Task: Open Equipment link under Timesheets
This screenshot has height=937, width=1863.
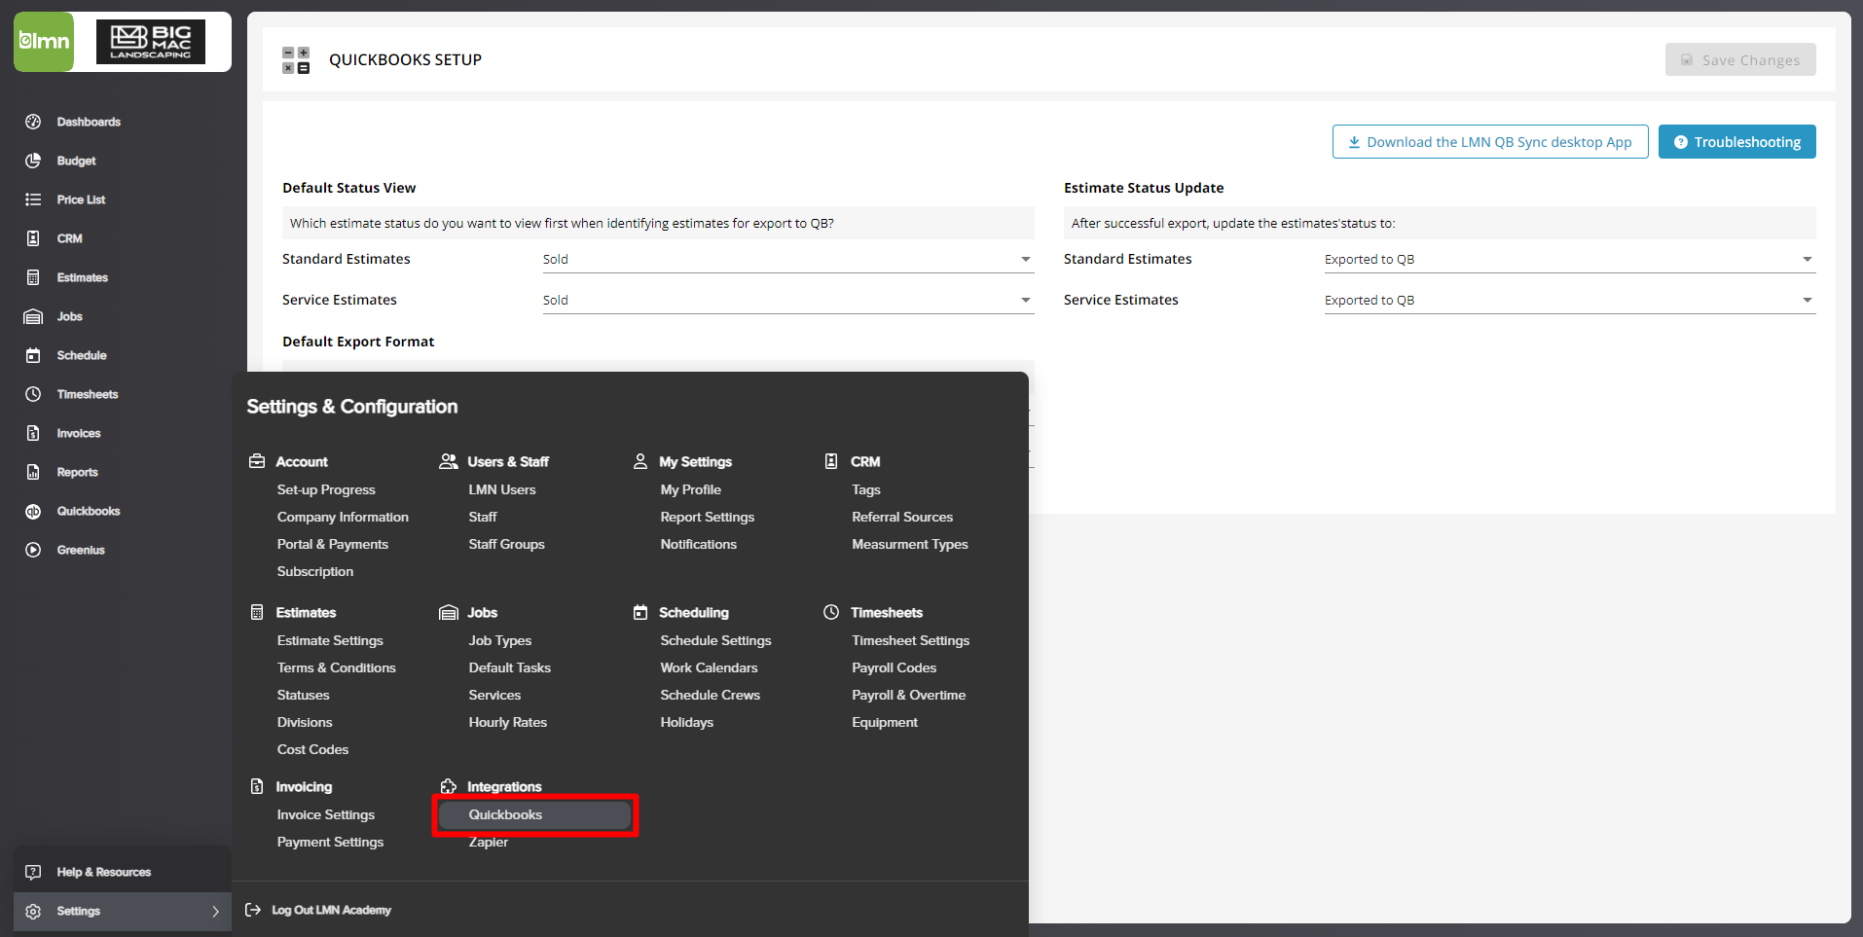Action: point(885,723)
